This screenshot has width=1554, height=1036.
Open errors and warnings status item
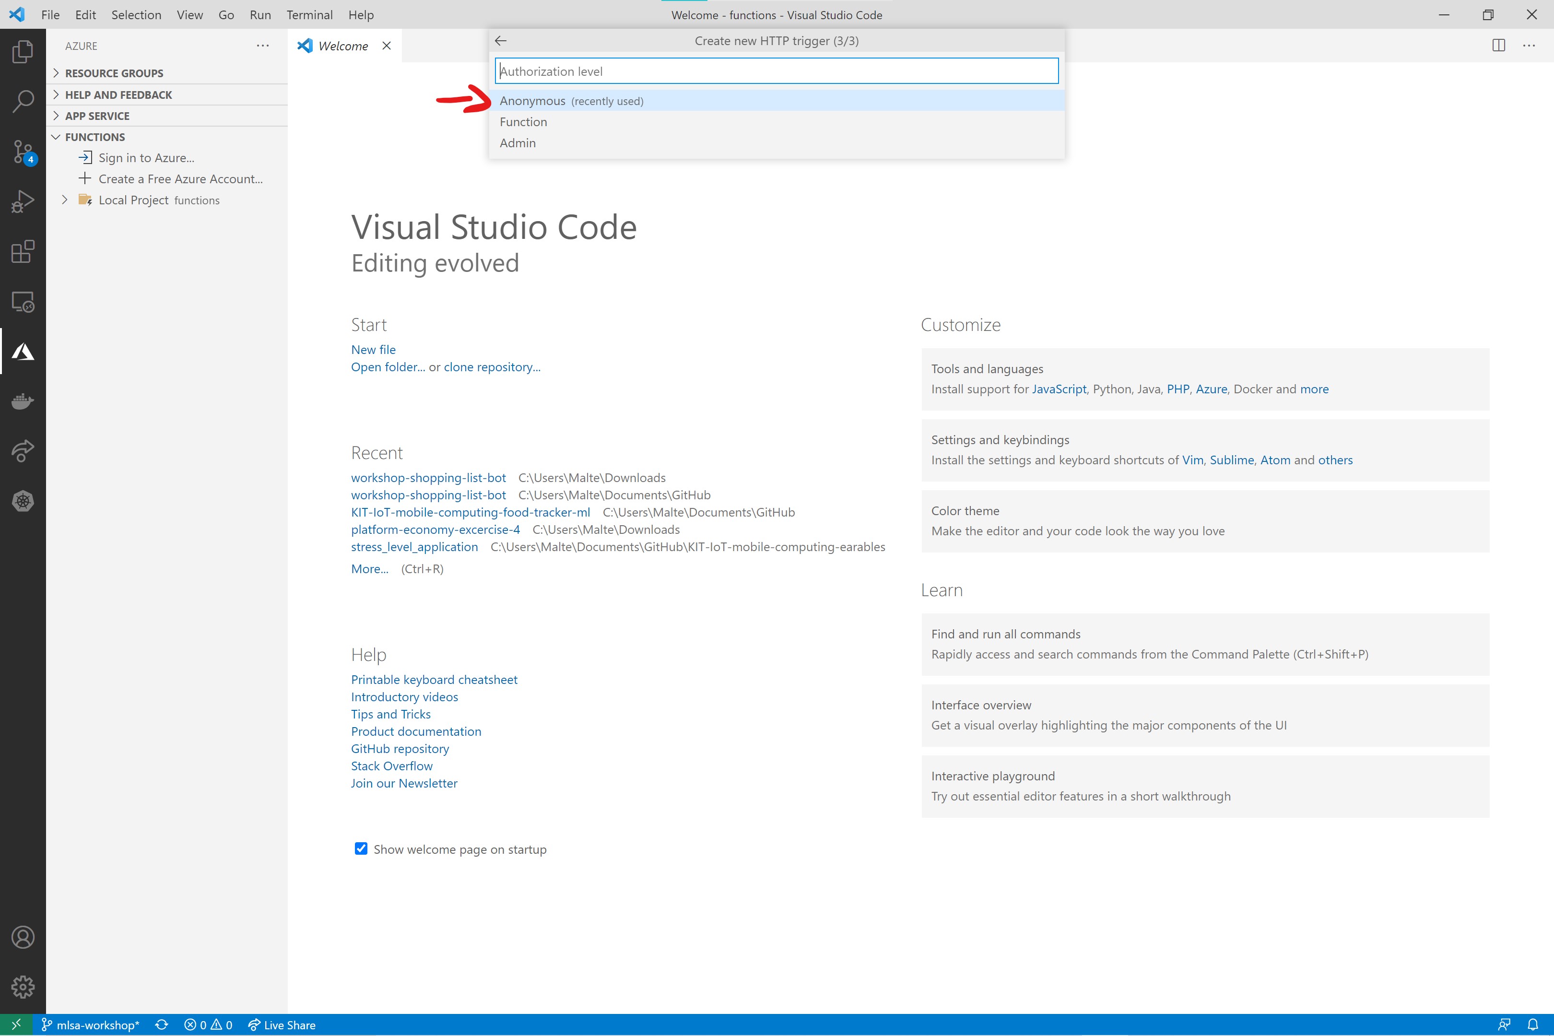208,1025
